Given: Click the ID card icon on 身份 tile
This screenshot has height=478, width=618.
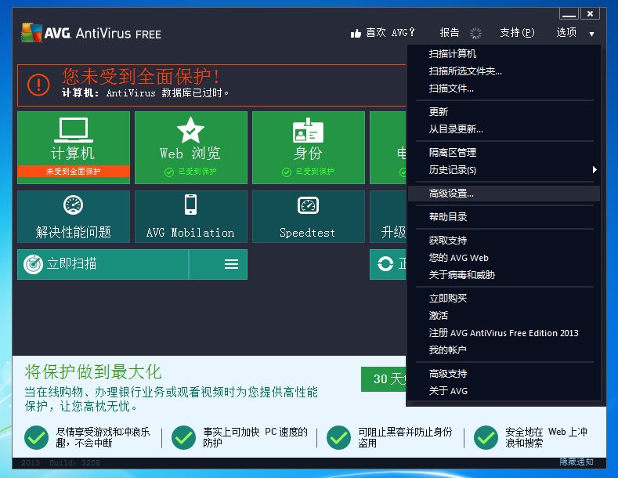Looking at the screenshot, I should coord(308,130).
